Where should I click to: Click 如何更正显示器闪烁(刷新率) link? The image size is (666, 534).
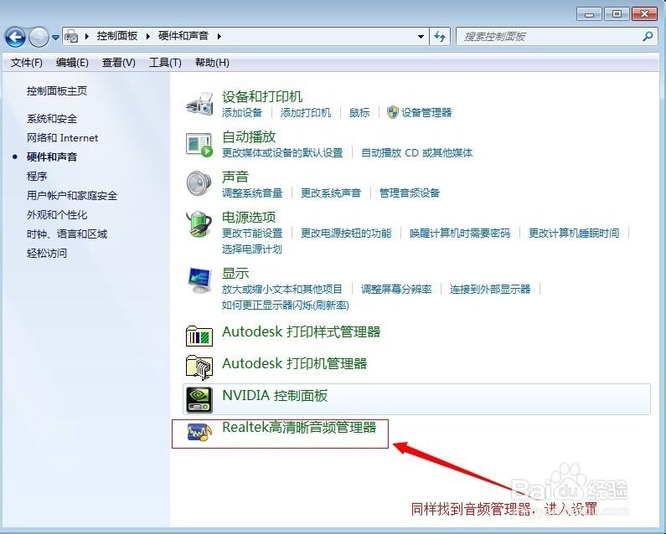pos(286,306)
